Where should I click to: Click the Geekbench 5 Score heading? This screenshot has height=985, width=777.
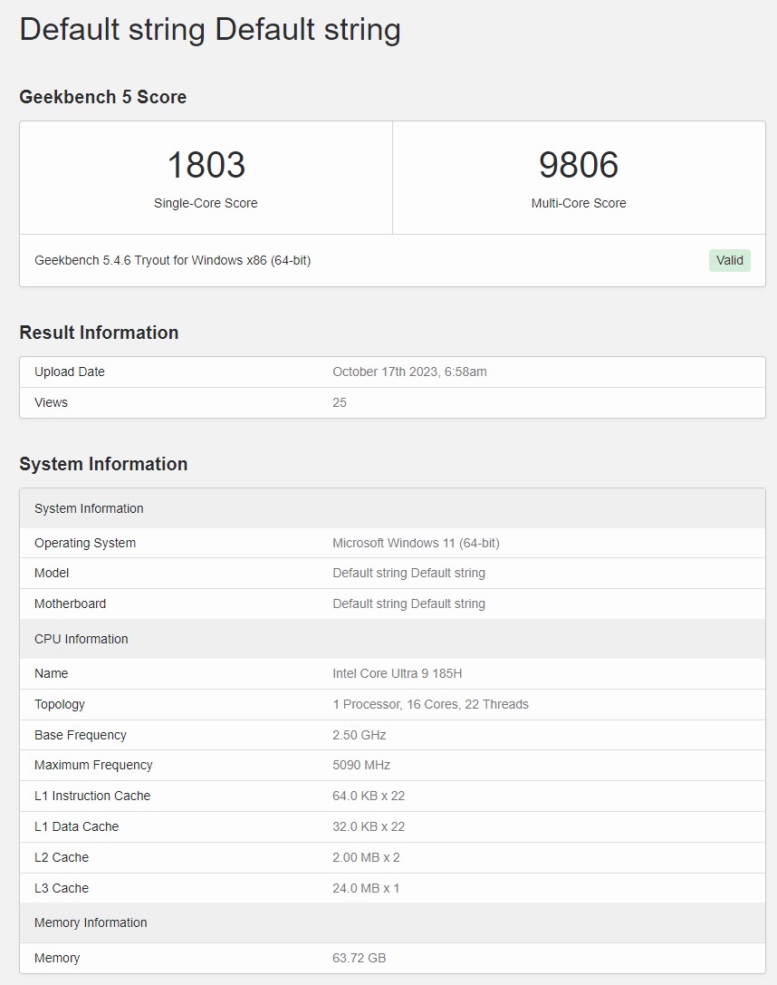[103, 97]
